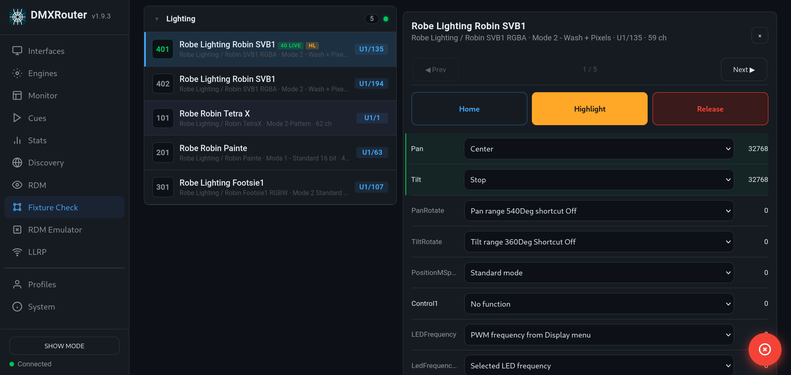Go to Next fixture
791x375 pixels.
[x=744, y=70]
